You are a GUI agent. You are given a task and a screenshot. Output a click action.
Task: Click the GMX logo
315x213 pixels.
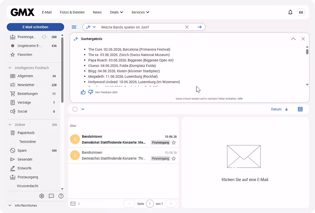[x=22, y=12]
